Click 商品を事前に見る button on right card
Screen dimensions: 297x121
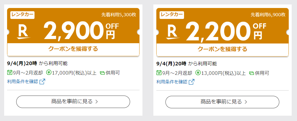(x=222, y=102)
